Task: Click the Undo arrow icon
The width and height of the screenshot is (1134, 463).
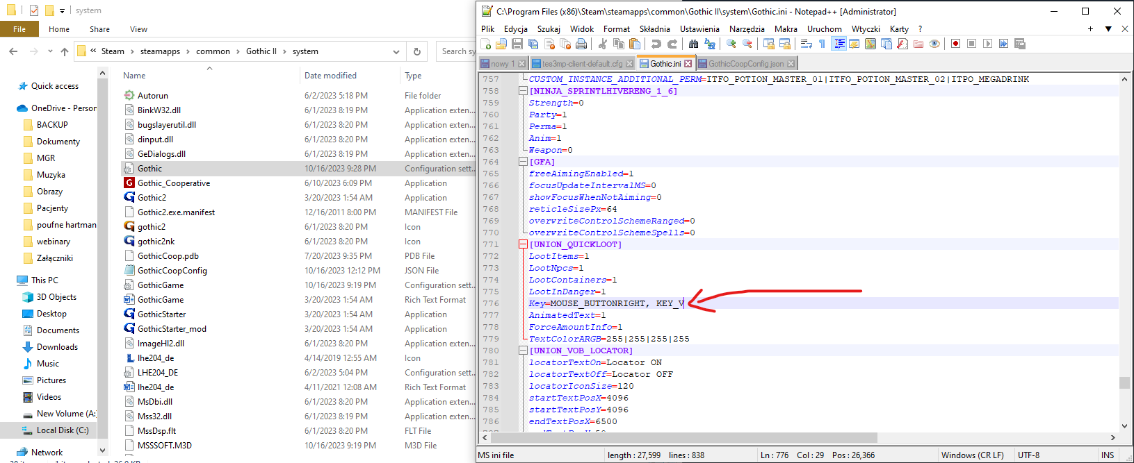Action: [x=656, y=44]
